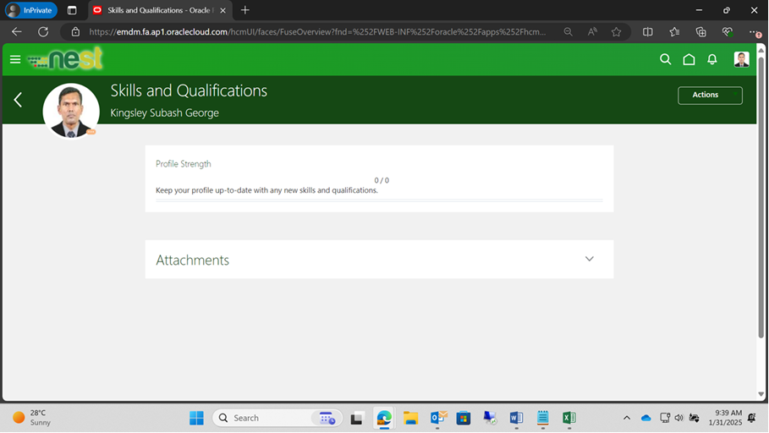Screen dimensions: 769x433
Task: Open browser Favorites list icon
Action: (x=674, y=32)
